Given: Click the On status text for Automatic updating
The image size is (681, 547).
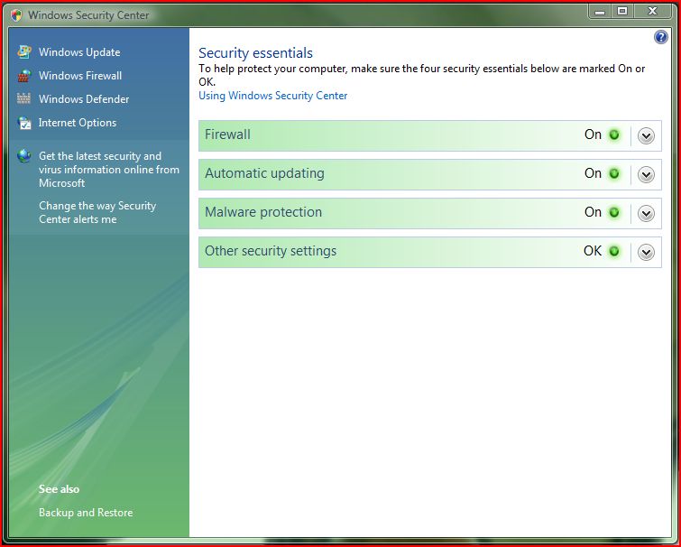Looking at the screenshot, I should click(593, 173).
